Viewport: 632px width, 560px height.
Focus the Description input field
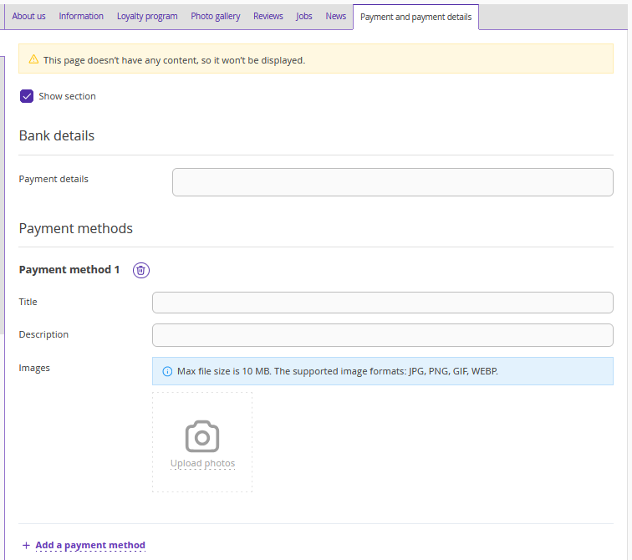(x=383, y=335)
